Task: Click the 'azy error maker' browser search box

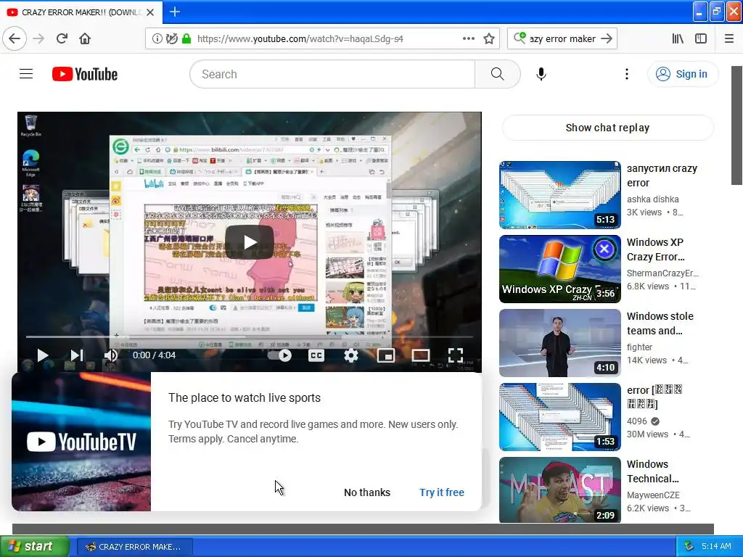Action: 562,38
